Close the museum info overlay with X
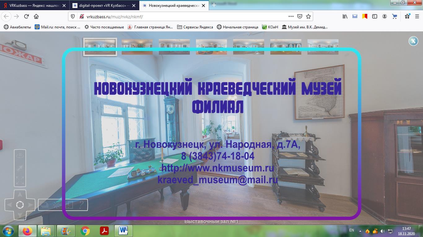Screen dimensions: 423x237 pos(413,41)
